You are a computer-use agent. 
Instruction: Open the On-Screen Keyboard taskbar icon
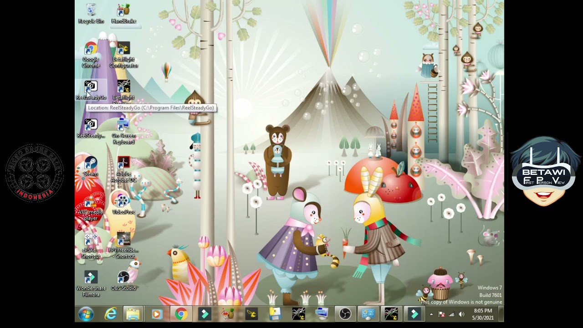(322, 314)
